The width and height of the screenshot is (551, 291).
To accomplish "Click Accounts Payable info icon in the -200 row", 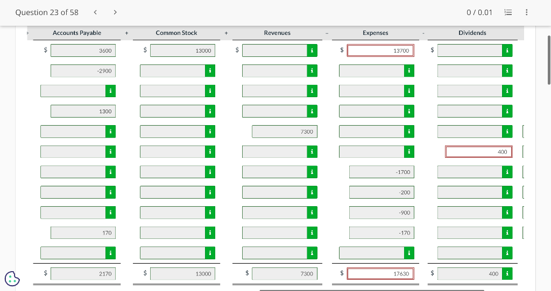I will 110,193.
